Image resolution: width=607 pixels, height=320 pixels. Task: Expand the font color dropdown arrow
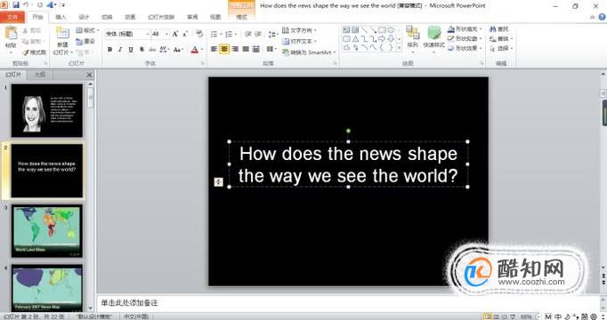202,50
